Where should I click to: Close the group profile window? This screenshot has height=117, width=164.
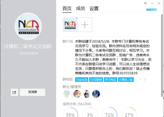pyautogui.click(x=159, y=3)
